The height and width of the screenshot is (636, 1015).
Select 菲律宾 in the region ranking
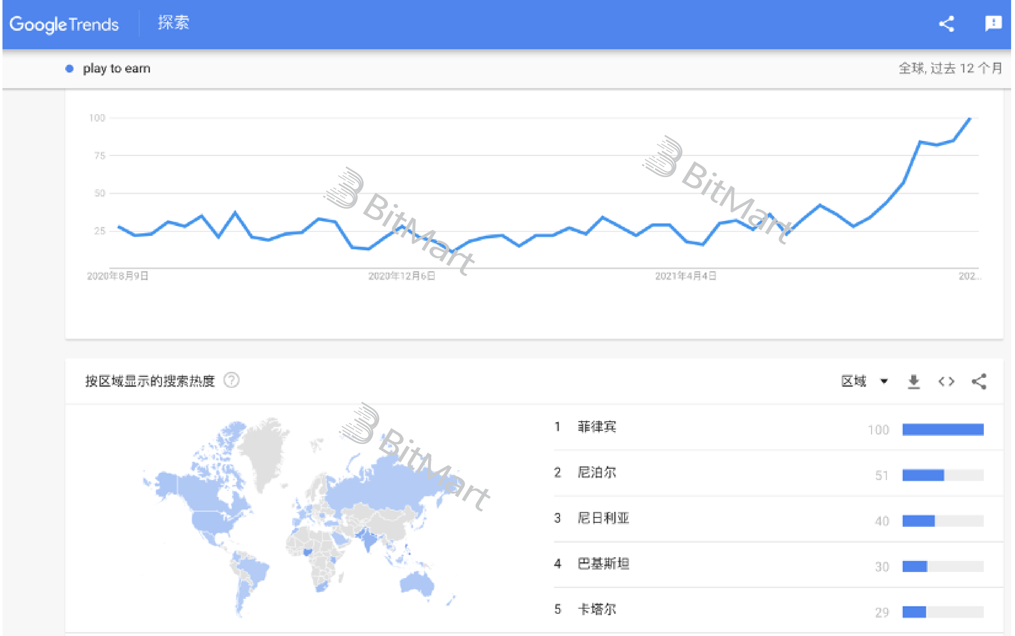coord(597,427)
